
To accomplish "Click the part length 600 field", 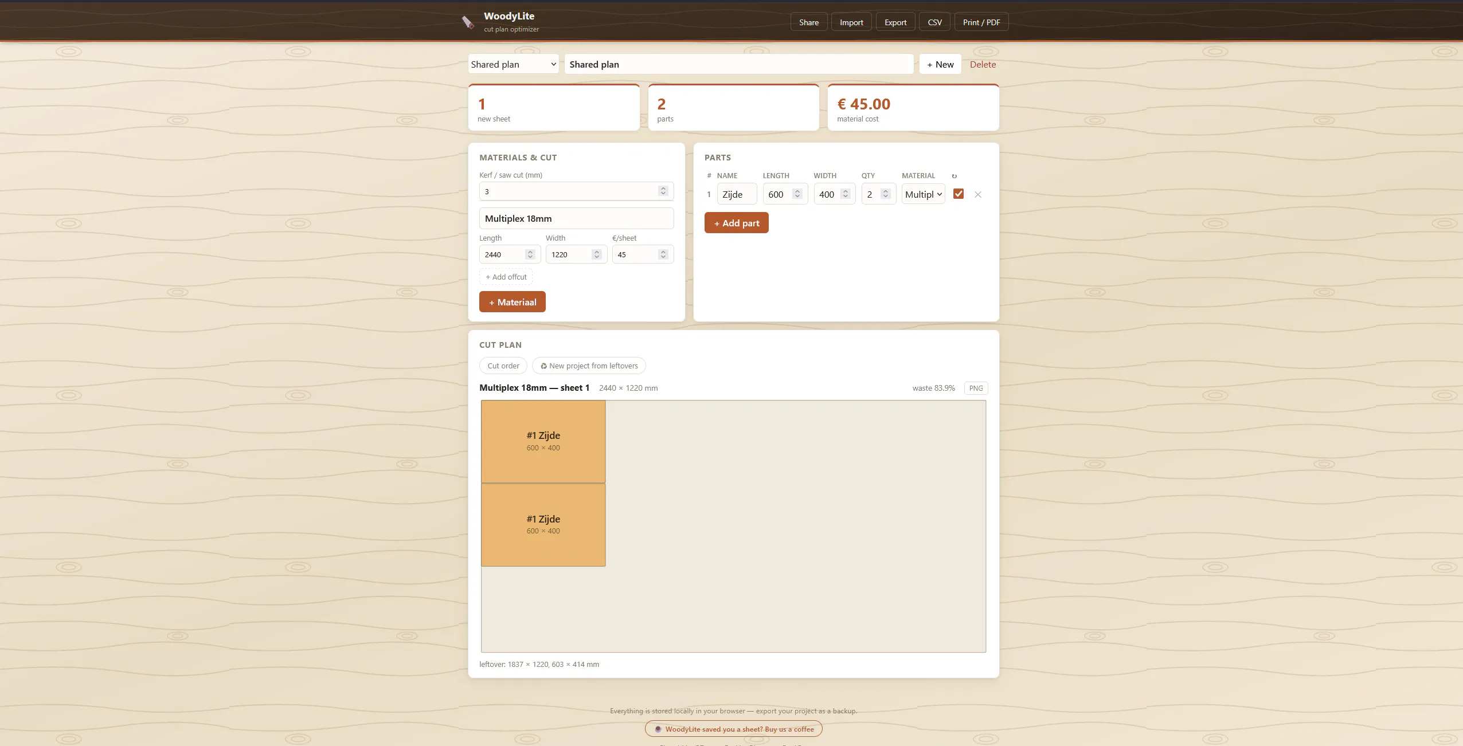I will tap(785, 194).
